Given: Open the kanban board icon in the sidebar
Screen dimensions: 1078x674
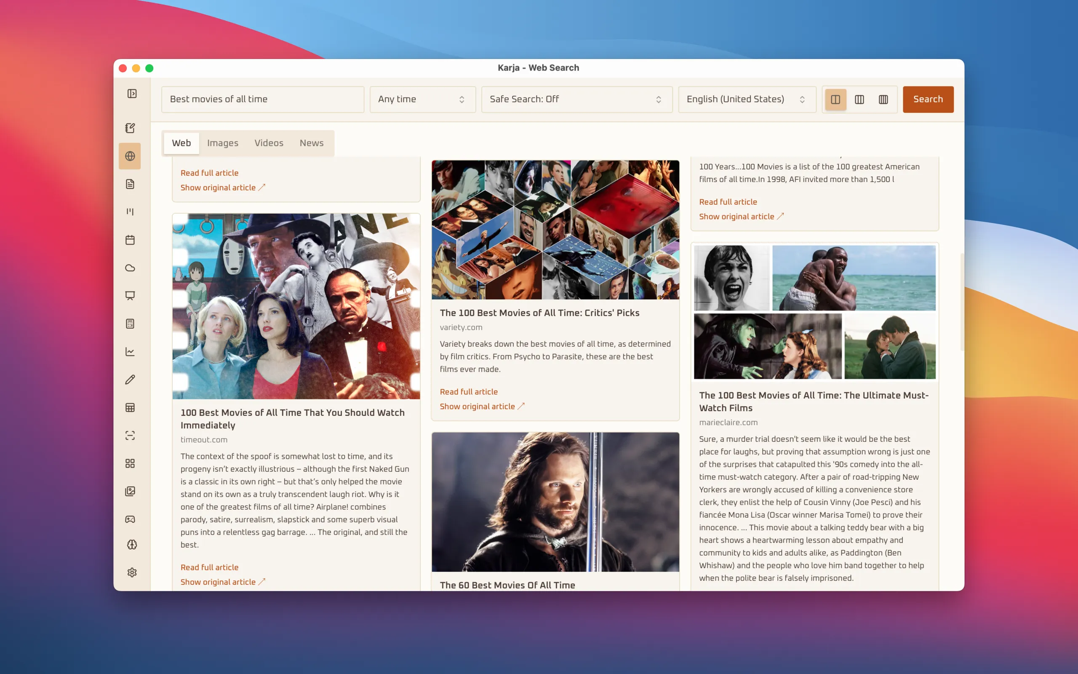Looking at the screenshot, I should tap(130, 212).
